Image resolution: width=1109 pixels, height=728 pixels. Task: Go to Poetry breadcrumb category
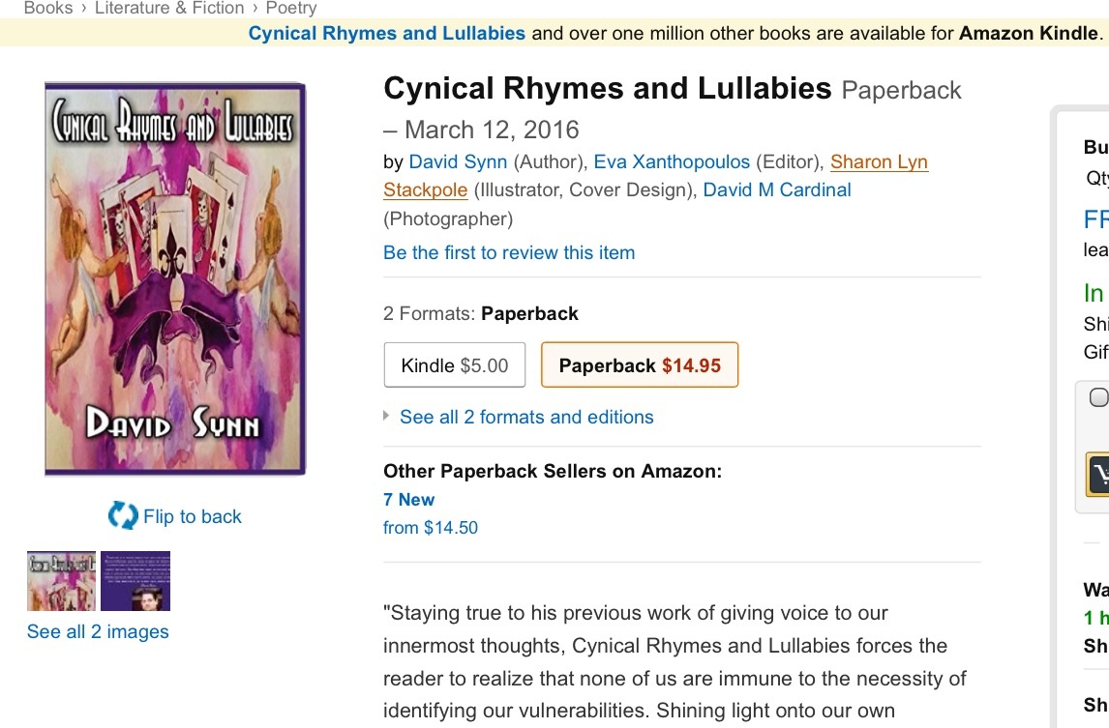click(x=290, y=8)
